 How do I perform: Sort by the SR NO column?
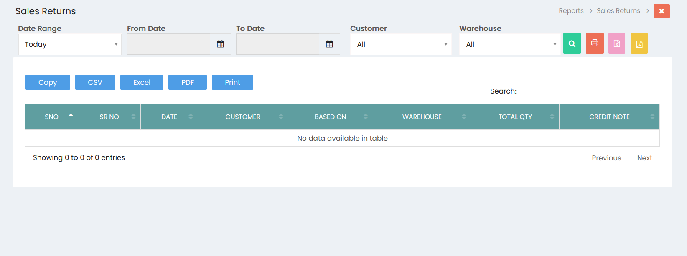(109, 117)
